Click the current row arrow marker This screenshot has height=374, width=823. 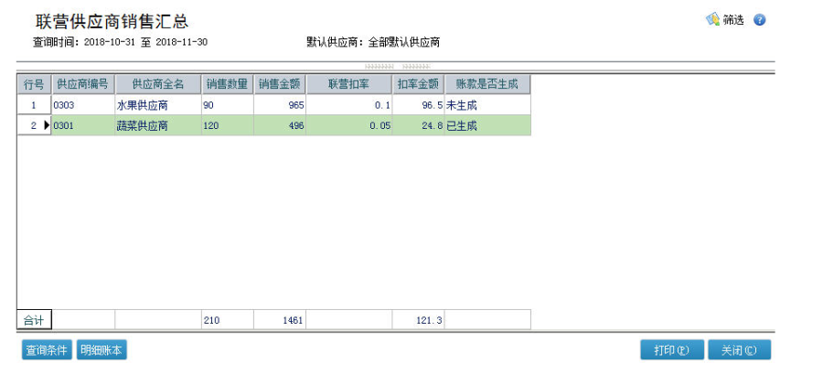(46, 126)
